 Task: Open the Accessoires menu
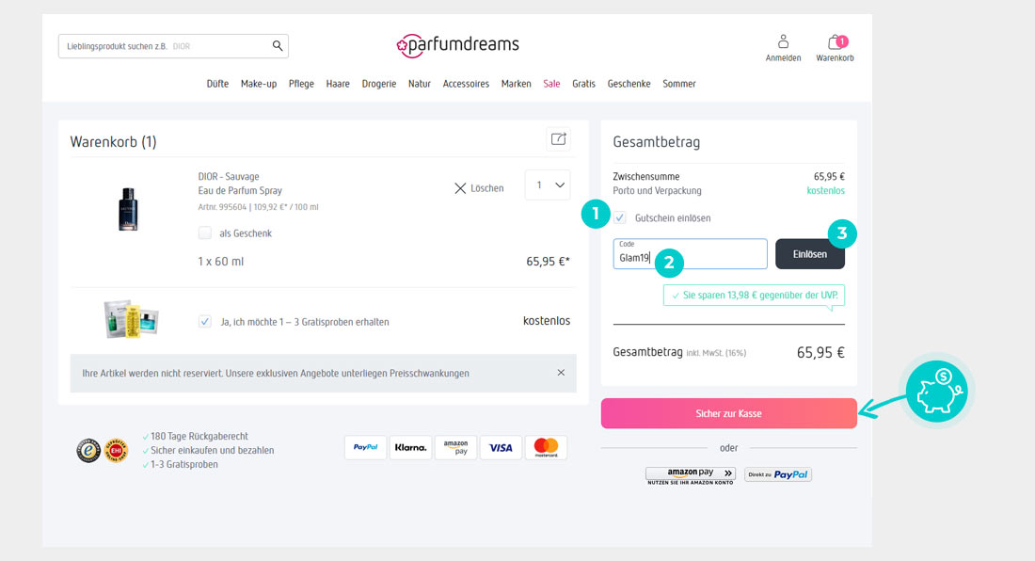pos(466,84)
